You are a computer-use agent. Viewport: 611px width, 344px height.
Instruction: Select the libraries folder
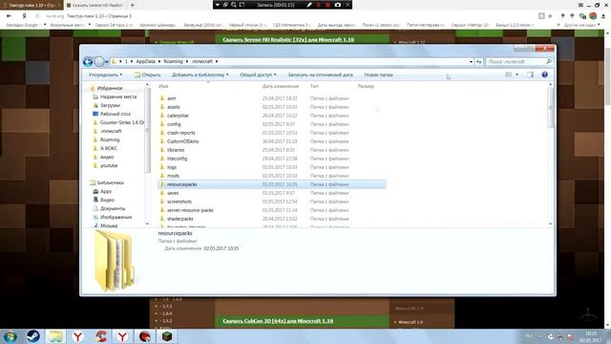[176, 150]
